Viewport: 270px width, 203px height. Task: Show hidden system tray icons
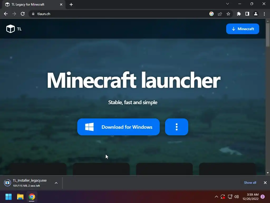(216, 197)
